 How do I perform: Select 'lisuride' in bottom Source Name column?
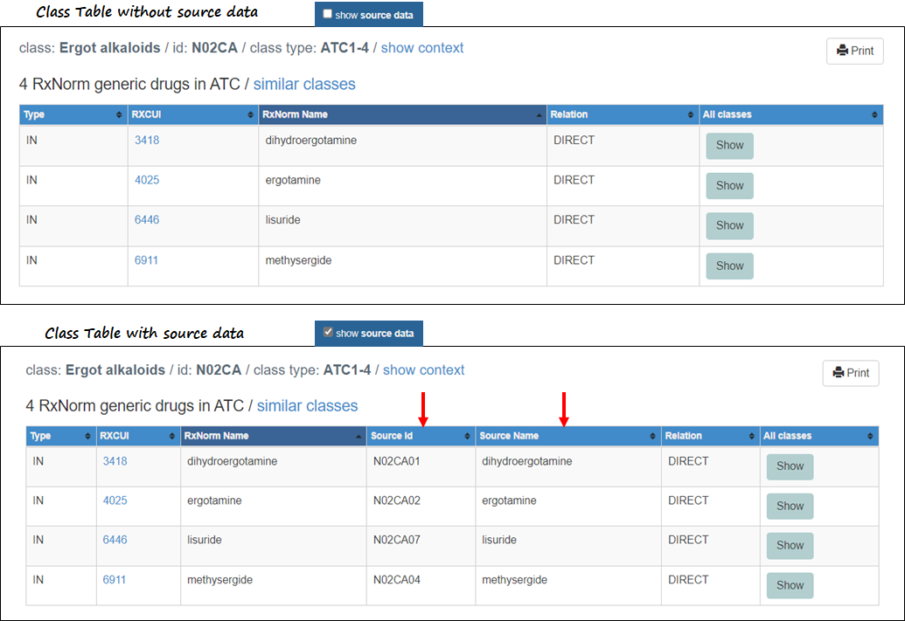498,540
